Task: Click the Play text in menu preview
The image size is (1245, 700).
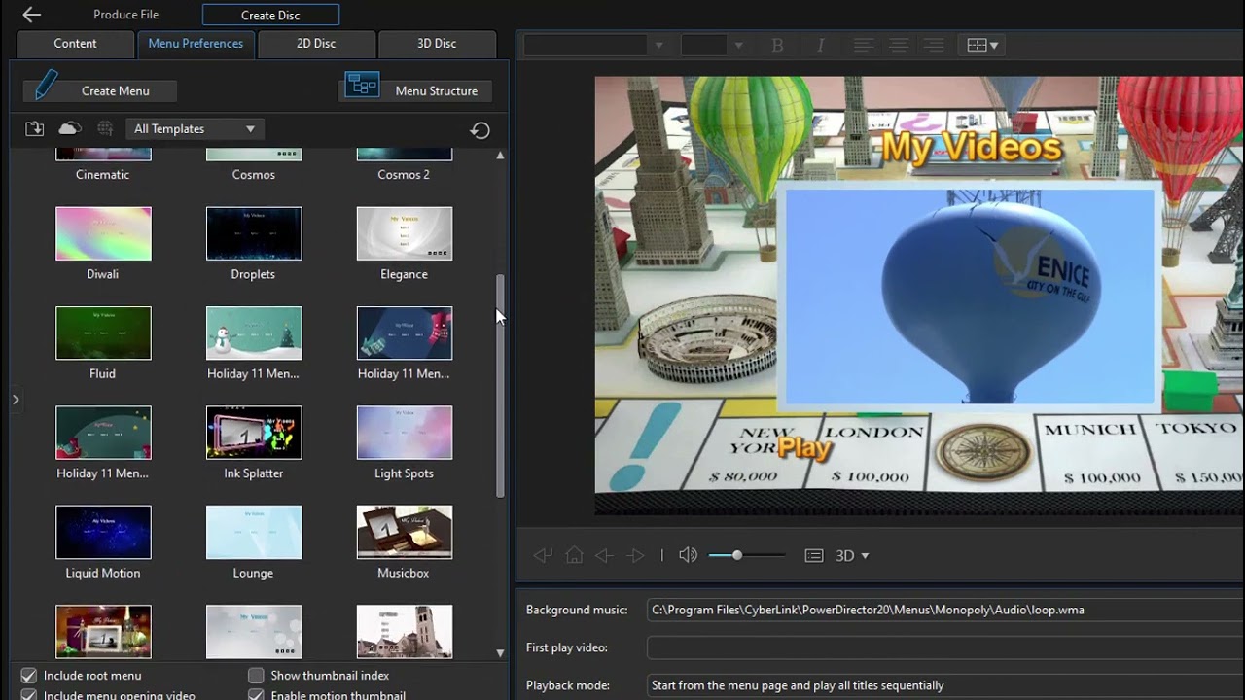Action: (x=804, y=448)
